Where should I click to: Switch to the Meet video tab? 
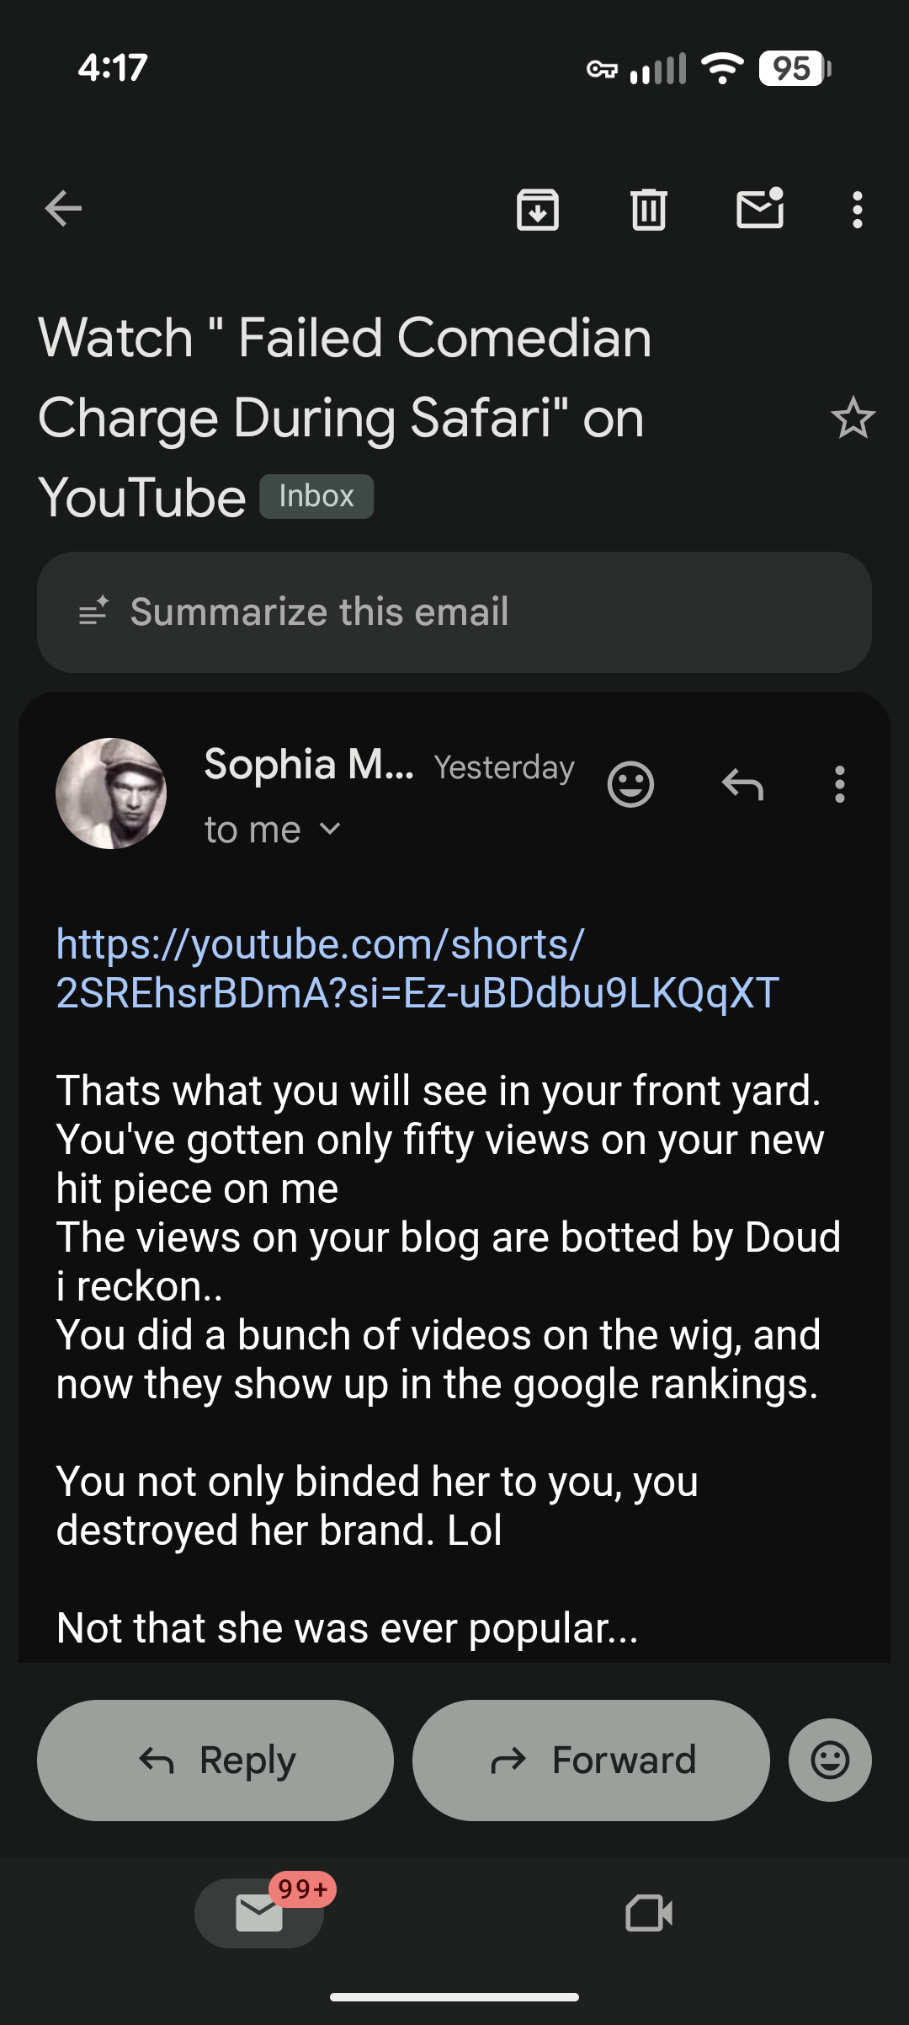coord(649,1913)
